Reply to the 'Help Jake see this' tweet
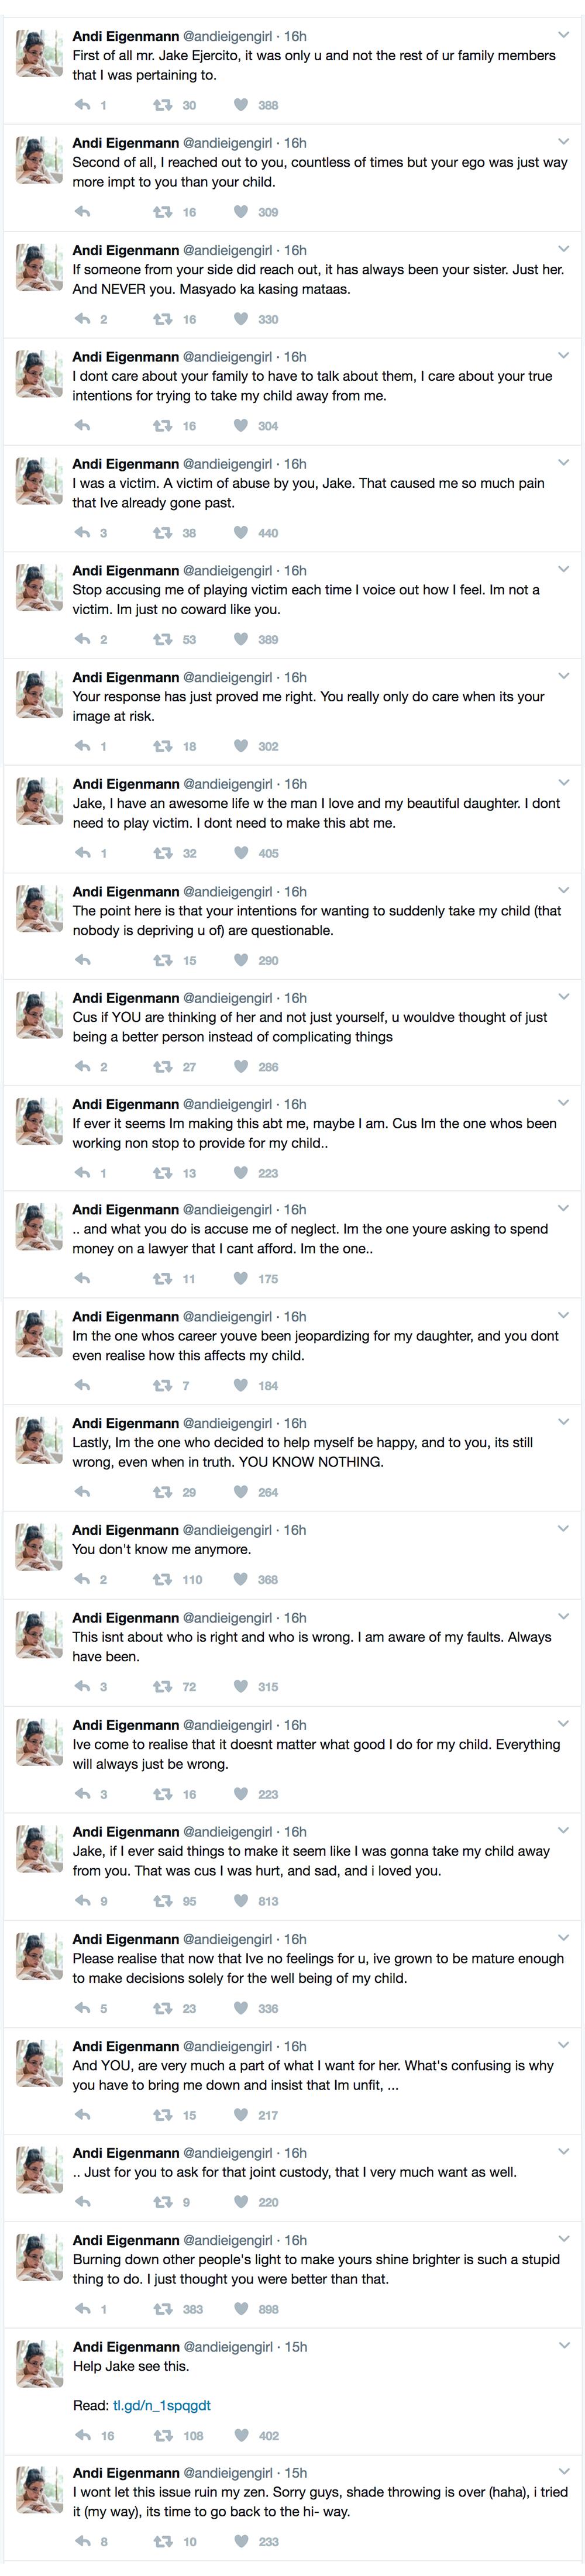The width and height of the screenshot is (585, 2576). (83, 2436)
